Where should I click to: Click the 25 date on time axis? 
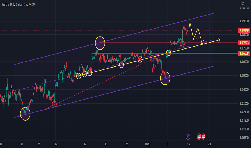point(39,144)
